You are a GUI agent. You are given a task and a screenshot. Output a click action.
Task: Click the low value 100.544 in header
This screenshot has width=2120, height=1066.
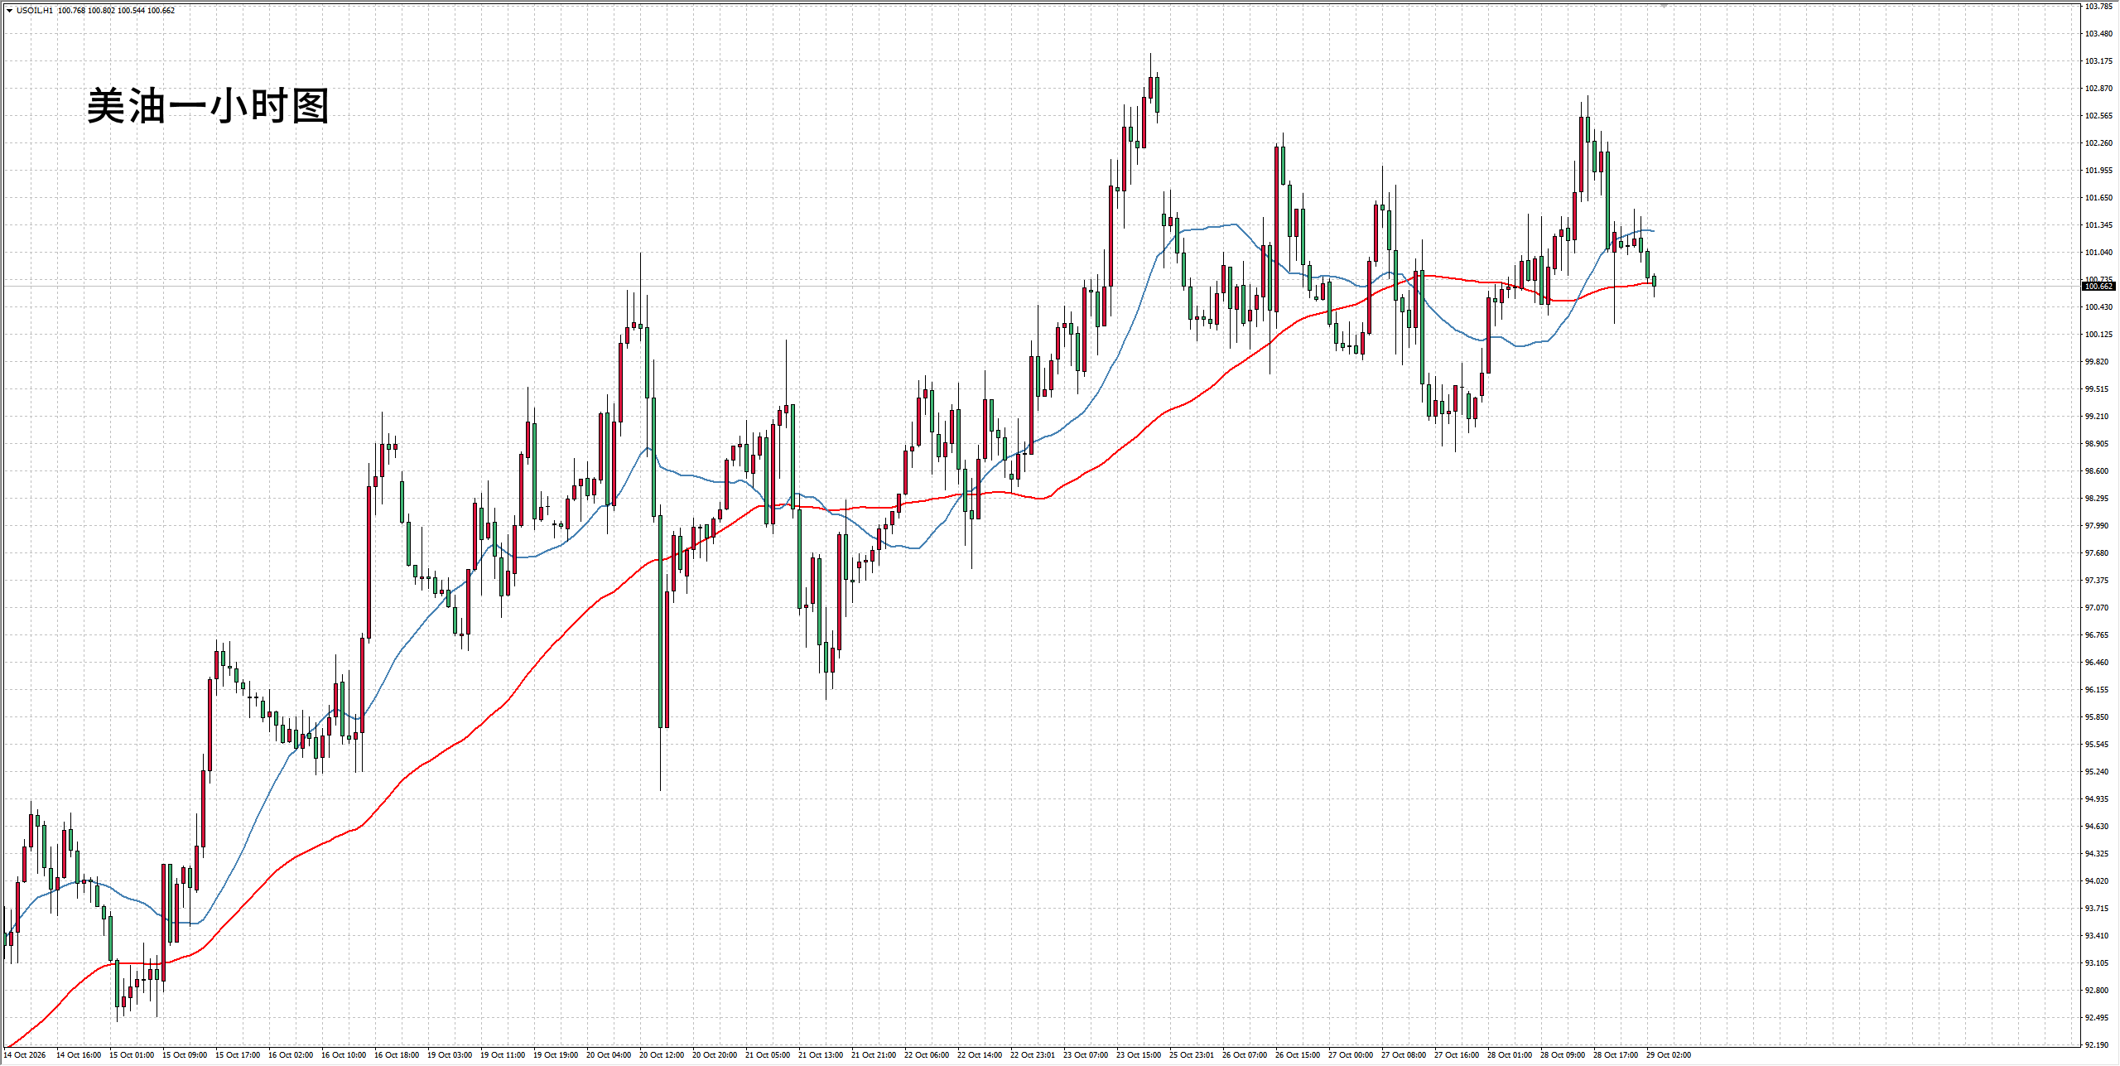pyautogui.click(x=131, y=11)
